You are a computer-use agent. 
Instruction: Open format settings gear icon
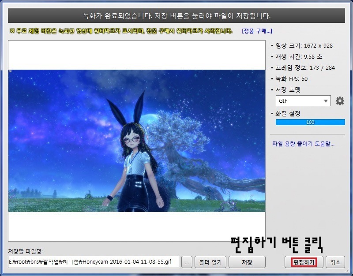(x=340, y=101)
